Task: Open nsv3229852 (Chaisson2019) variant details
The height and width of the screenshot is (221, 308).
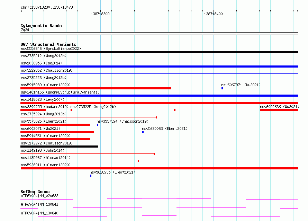Action: pyautogui.click(x=47, y=70)
